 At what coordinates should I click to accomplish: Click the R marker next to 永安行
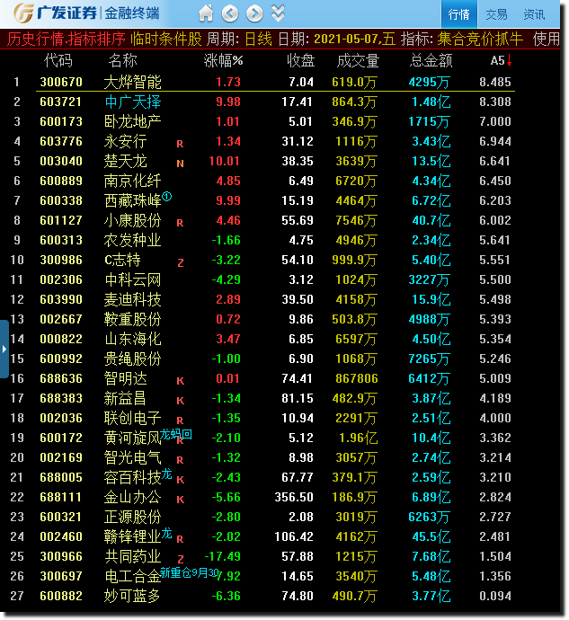[180, 144]
